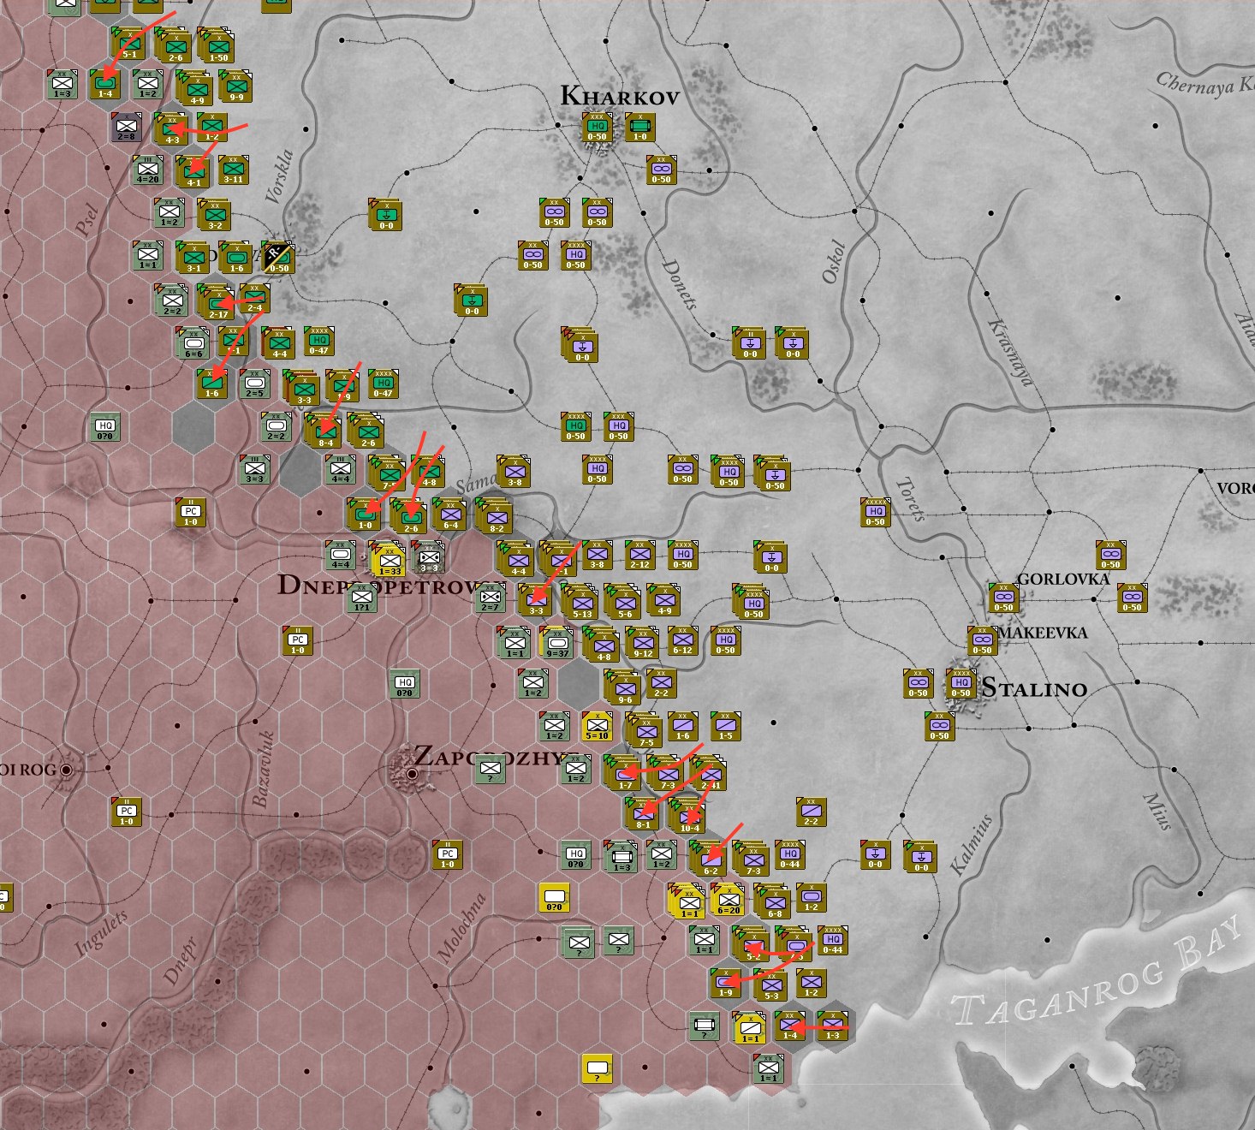Click the green 8-4 infantry stack
Screen dimensions: 1255x1130
pos(324,430)
